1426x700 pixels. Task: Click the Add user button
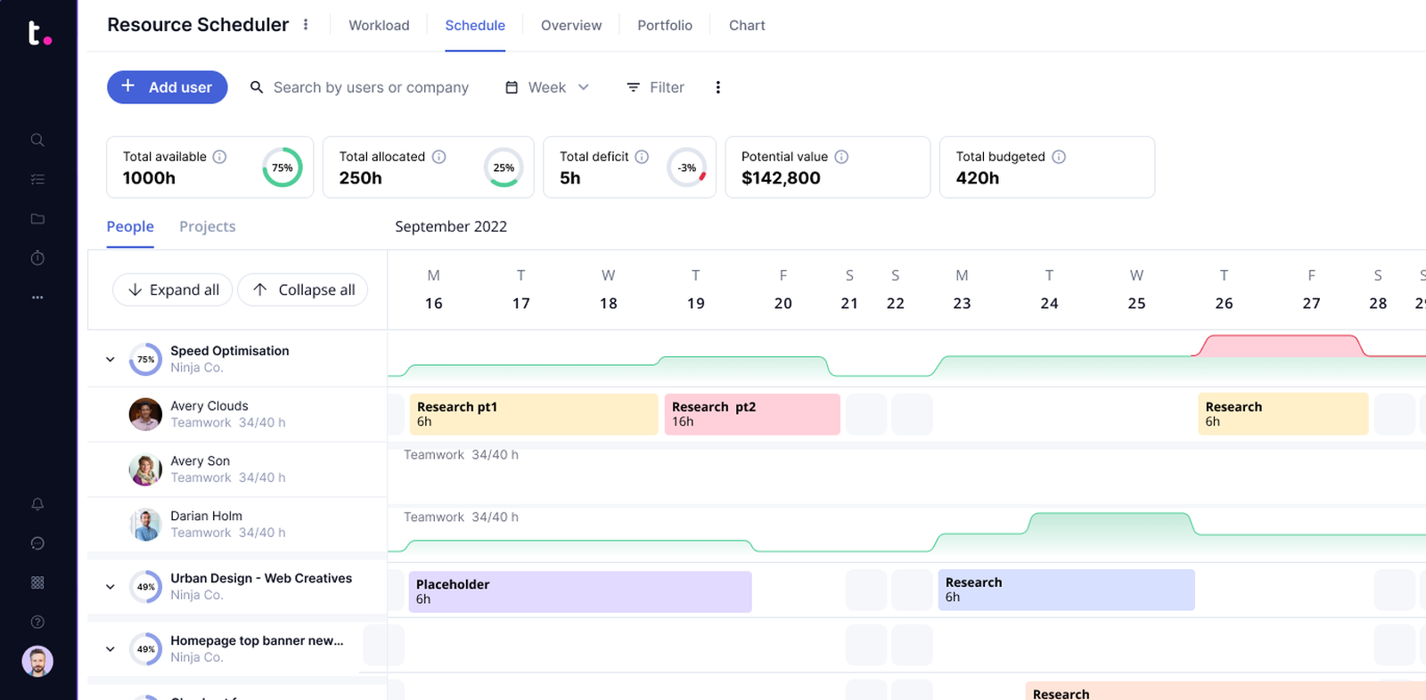(168, 87)
